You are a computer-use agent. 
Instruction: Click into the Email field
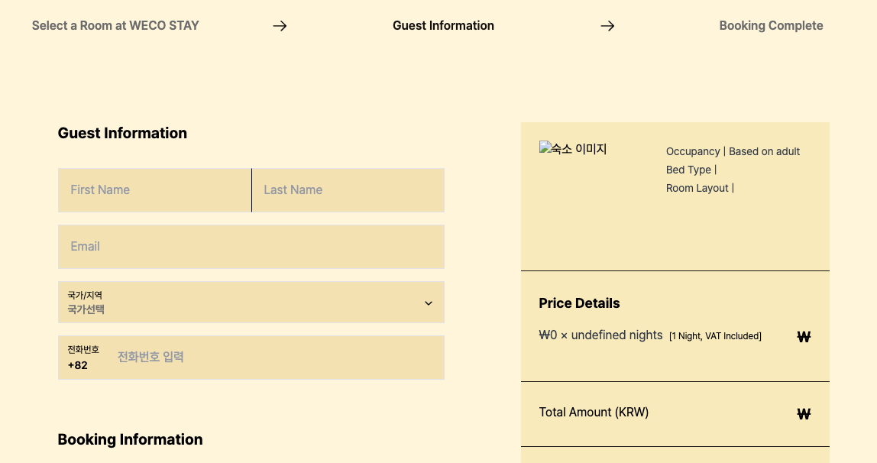(x=251, y=247)
